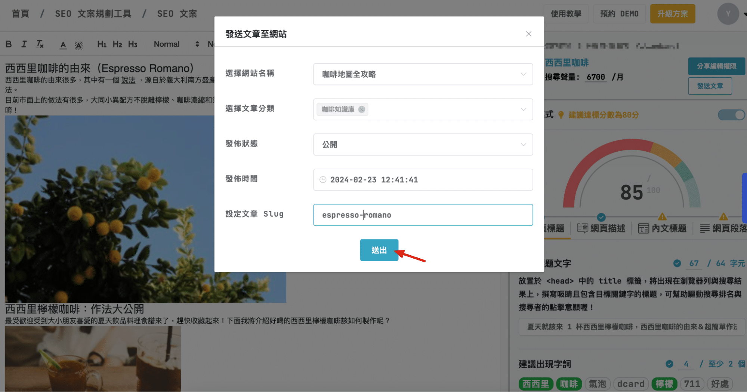
Task: Remove the 咖啡知識庫 category tag
Action: coord(361,109)
